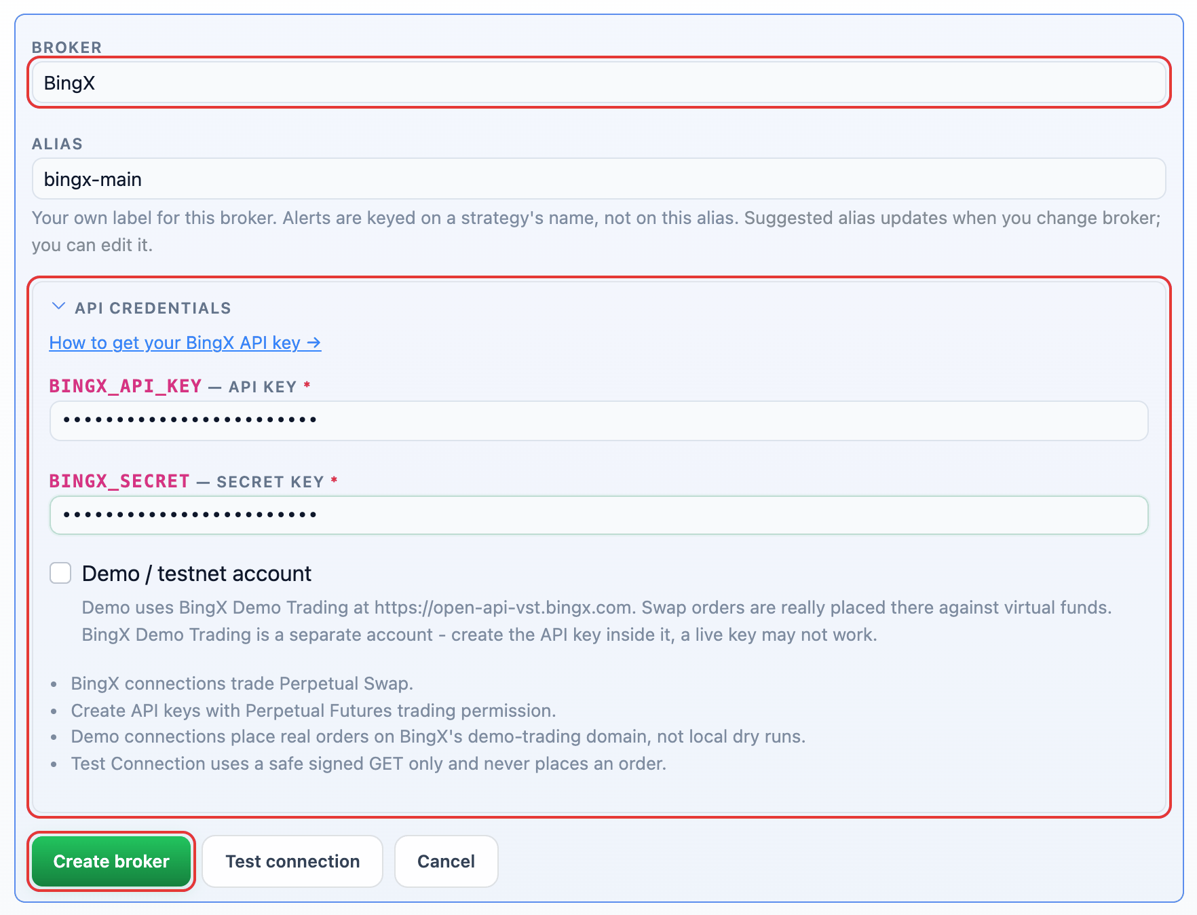Click 'Test Connection uses a safe signed GET' bullet
The width and height of the screenshot is (1197, 915).
point(368,764)
